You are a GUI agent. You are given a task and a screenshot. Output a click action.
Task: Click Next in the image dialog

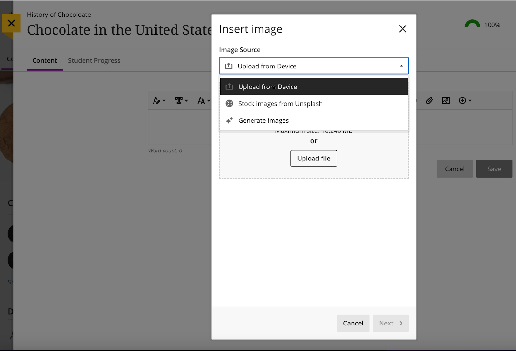tap(390, 323)
